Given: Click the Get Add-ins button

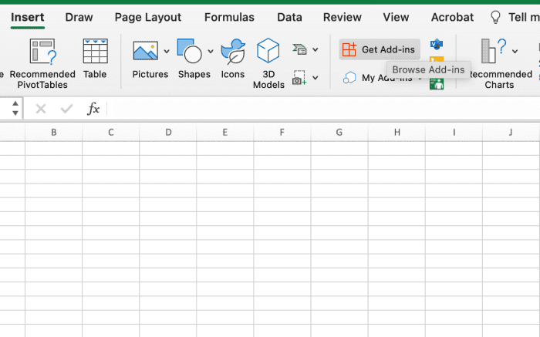Looking at the screenshot, I should click(x=380, y=49).
